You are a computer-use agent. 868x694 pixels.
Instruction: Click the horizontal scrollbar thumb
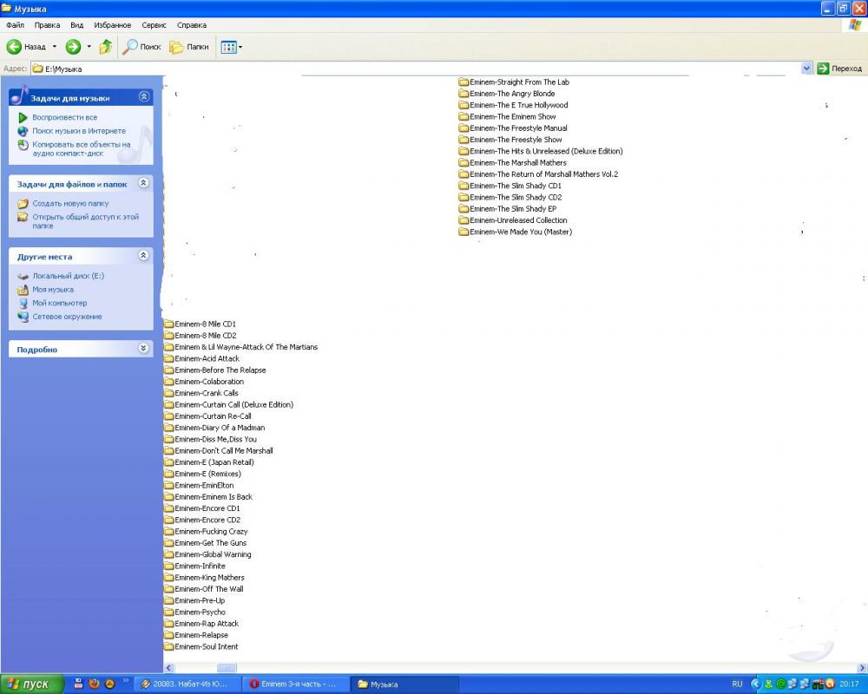(x=227, y=668)
